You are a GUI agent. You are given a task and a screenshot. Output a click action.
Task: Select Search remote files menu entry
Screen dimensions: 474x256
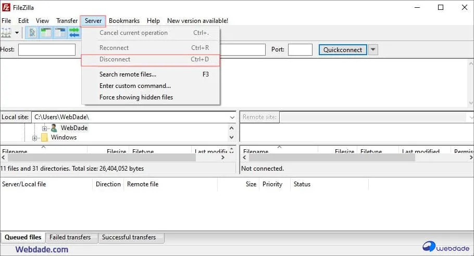pyautogui.click(x=128, y=74)
